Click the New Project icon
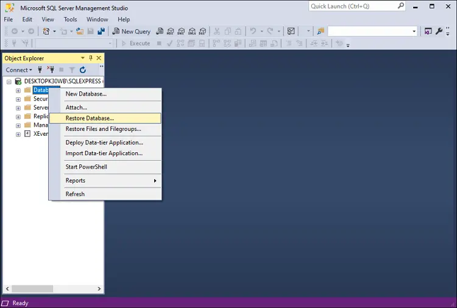 tap(46, 31)
